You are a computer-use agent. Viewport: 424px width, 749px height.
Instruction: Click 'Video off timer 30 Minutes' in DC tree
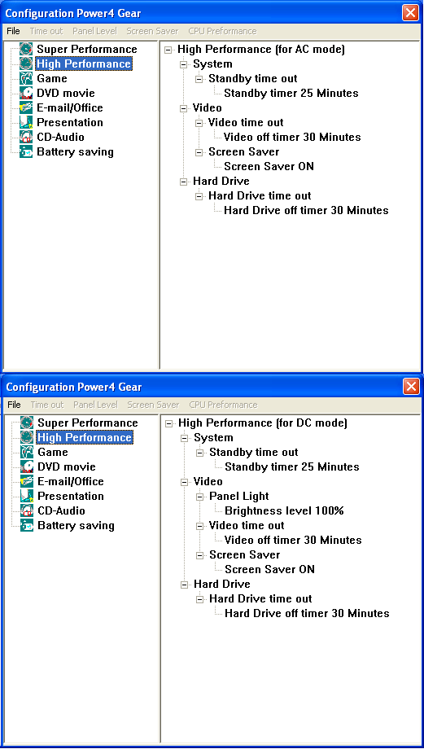tap(293, 541)
